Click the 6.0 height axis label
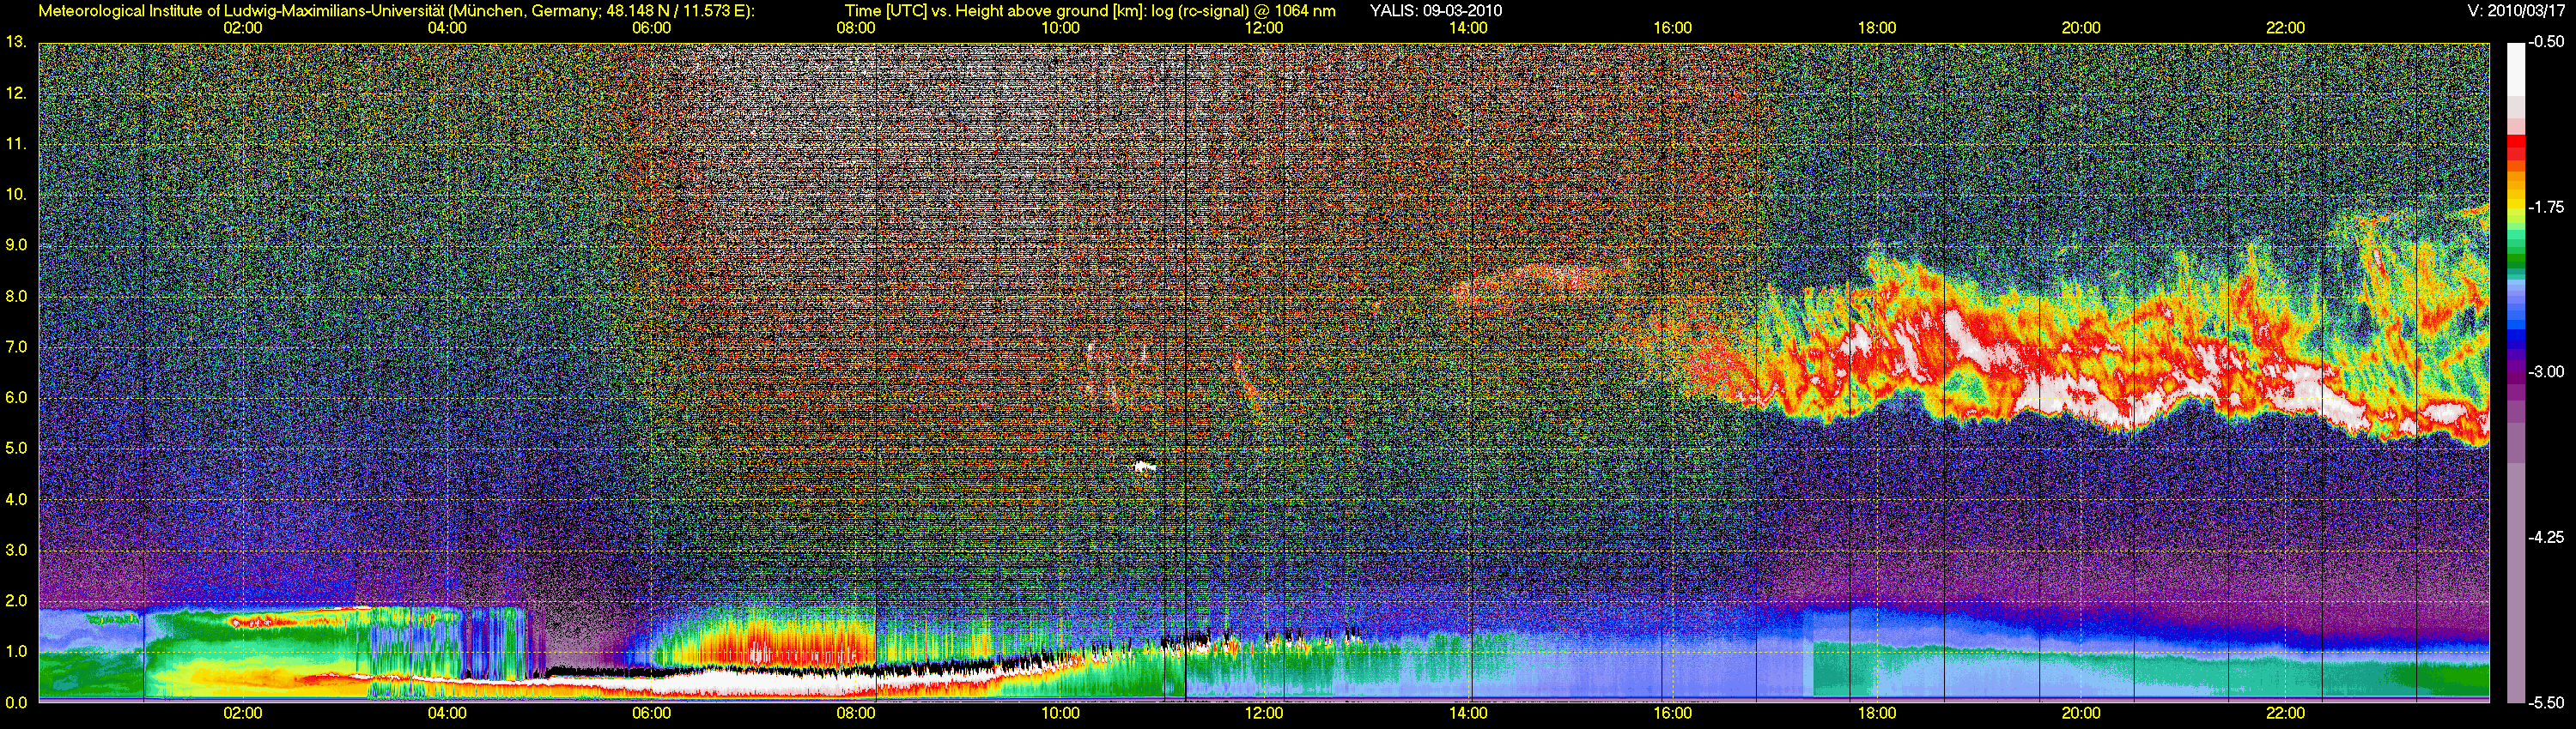The height and width of the screenshot is (729, 2576). coord(16,397)
